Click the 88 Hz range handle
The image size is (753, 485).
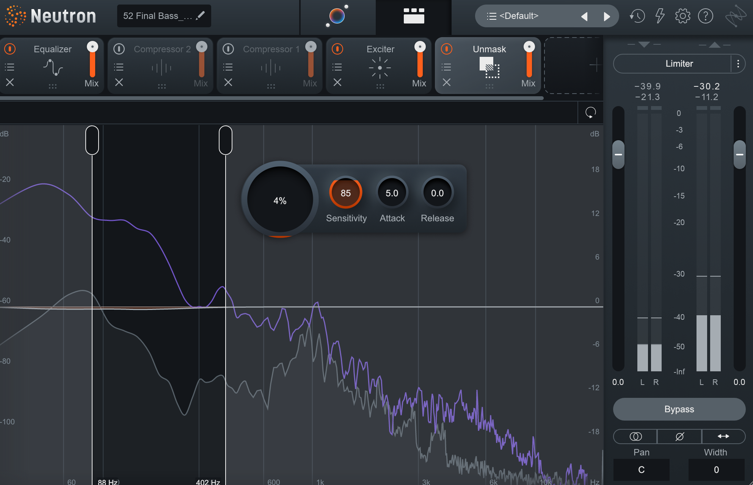92,140
